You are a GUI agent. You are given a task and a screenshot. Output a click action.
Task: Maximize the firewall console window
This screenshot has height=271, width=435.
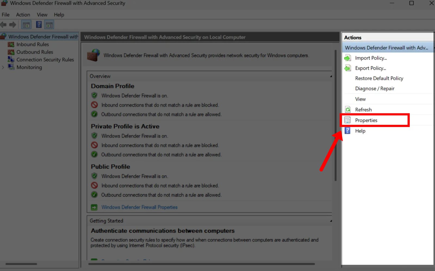412,3
